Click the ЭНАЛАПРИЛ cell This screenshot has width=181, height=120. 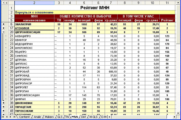tap(34, 24)
